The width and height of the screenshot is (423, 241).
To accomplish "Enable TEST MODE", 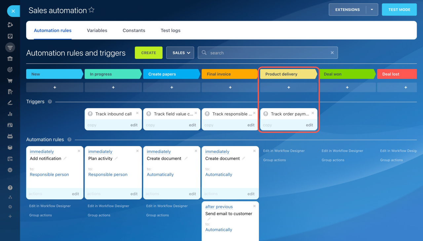I will click(x=399, y=10).
